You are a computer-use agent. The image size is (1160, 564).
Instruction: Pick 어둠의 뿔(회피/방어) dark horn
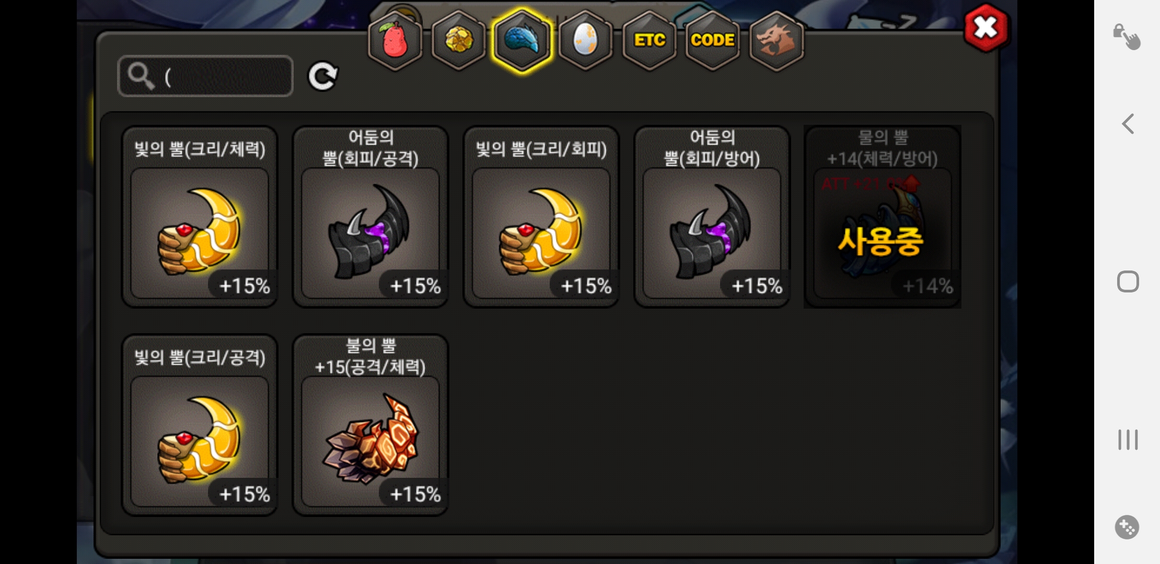pyautogui.click(x=712, y=217)
